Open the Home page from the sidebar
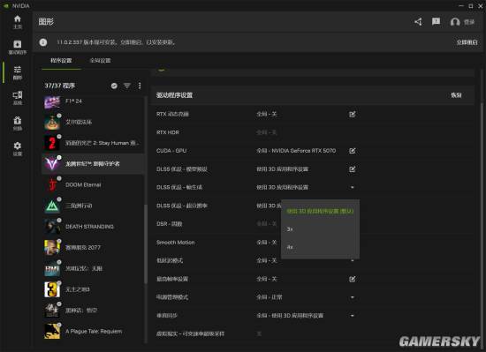Screen dimensions: 486x352 [x=18, y=22]
